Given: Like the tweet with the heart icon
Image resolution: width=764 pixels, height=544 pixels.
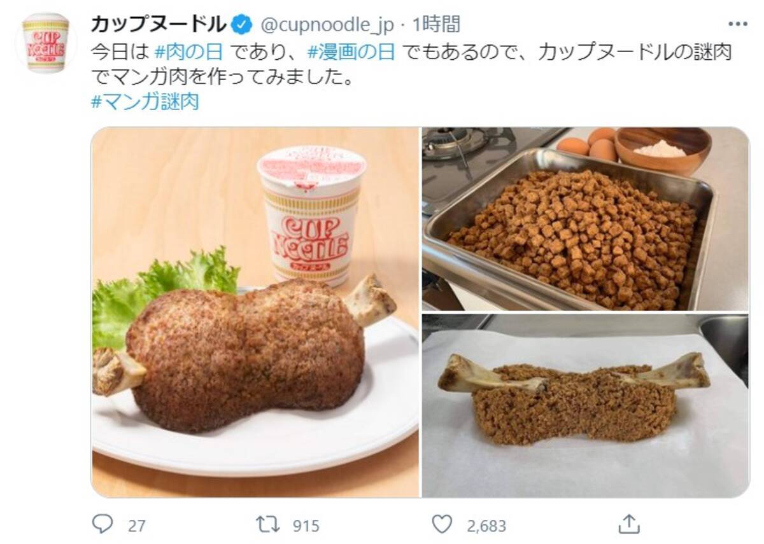Looking at the screenshot, I should (x=441, y=524).
